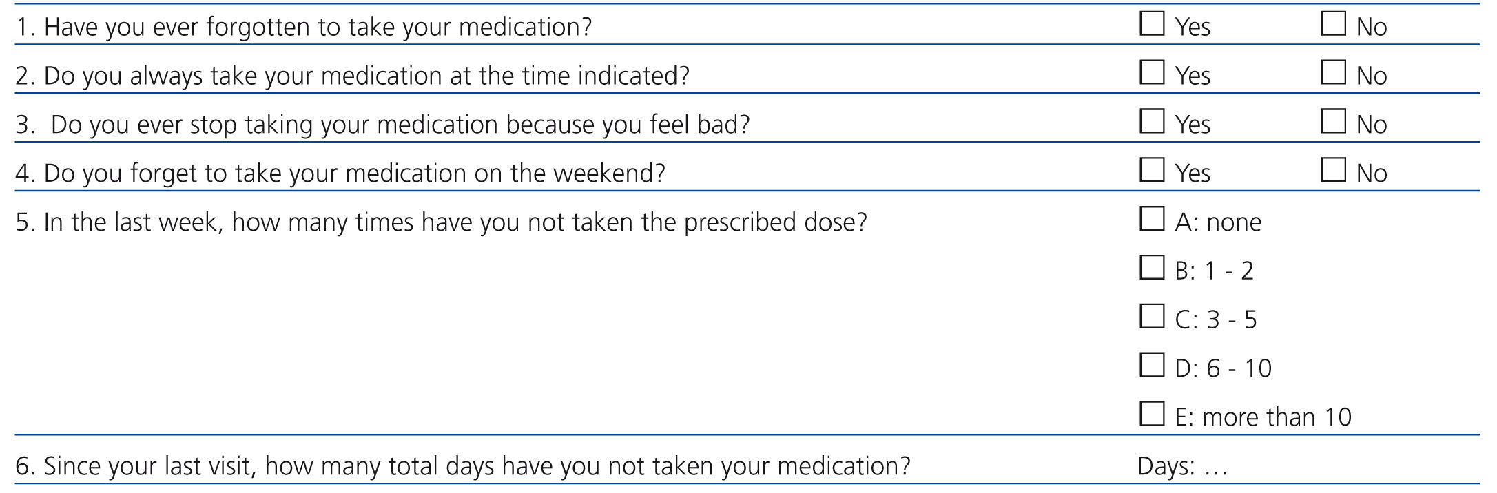Image resolution: width=1497 pixels, height=493 pixels.
Task: Click question 2 text about time indicated
Action: [352, 76]
